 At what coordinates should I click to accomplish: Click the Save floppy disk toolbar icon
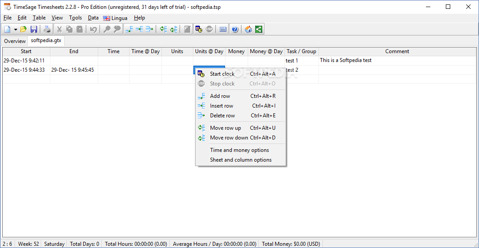(x=34, y=29)
